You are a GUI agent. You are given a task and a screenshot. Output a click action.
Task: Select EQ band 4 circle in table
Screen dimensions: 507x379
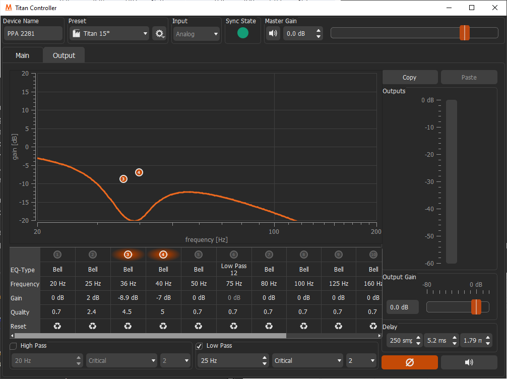(163, 255)
